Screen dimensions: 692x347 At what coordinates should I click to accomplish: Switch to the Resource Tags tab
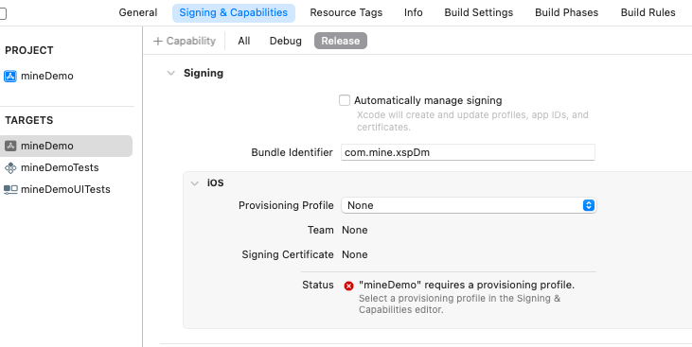coord(346,13)
